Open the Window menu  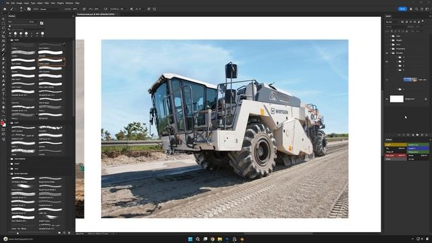(x=70, y=3)
